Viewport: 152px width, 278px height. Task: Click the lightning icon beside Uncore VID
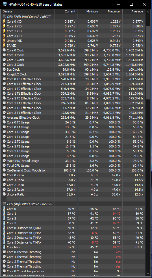pyautogui.click(x=4, y=41)
